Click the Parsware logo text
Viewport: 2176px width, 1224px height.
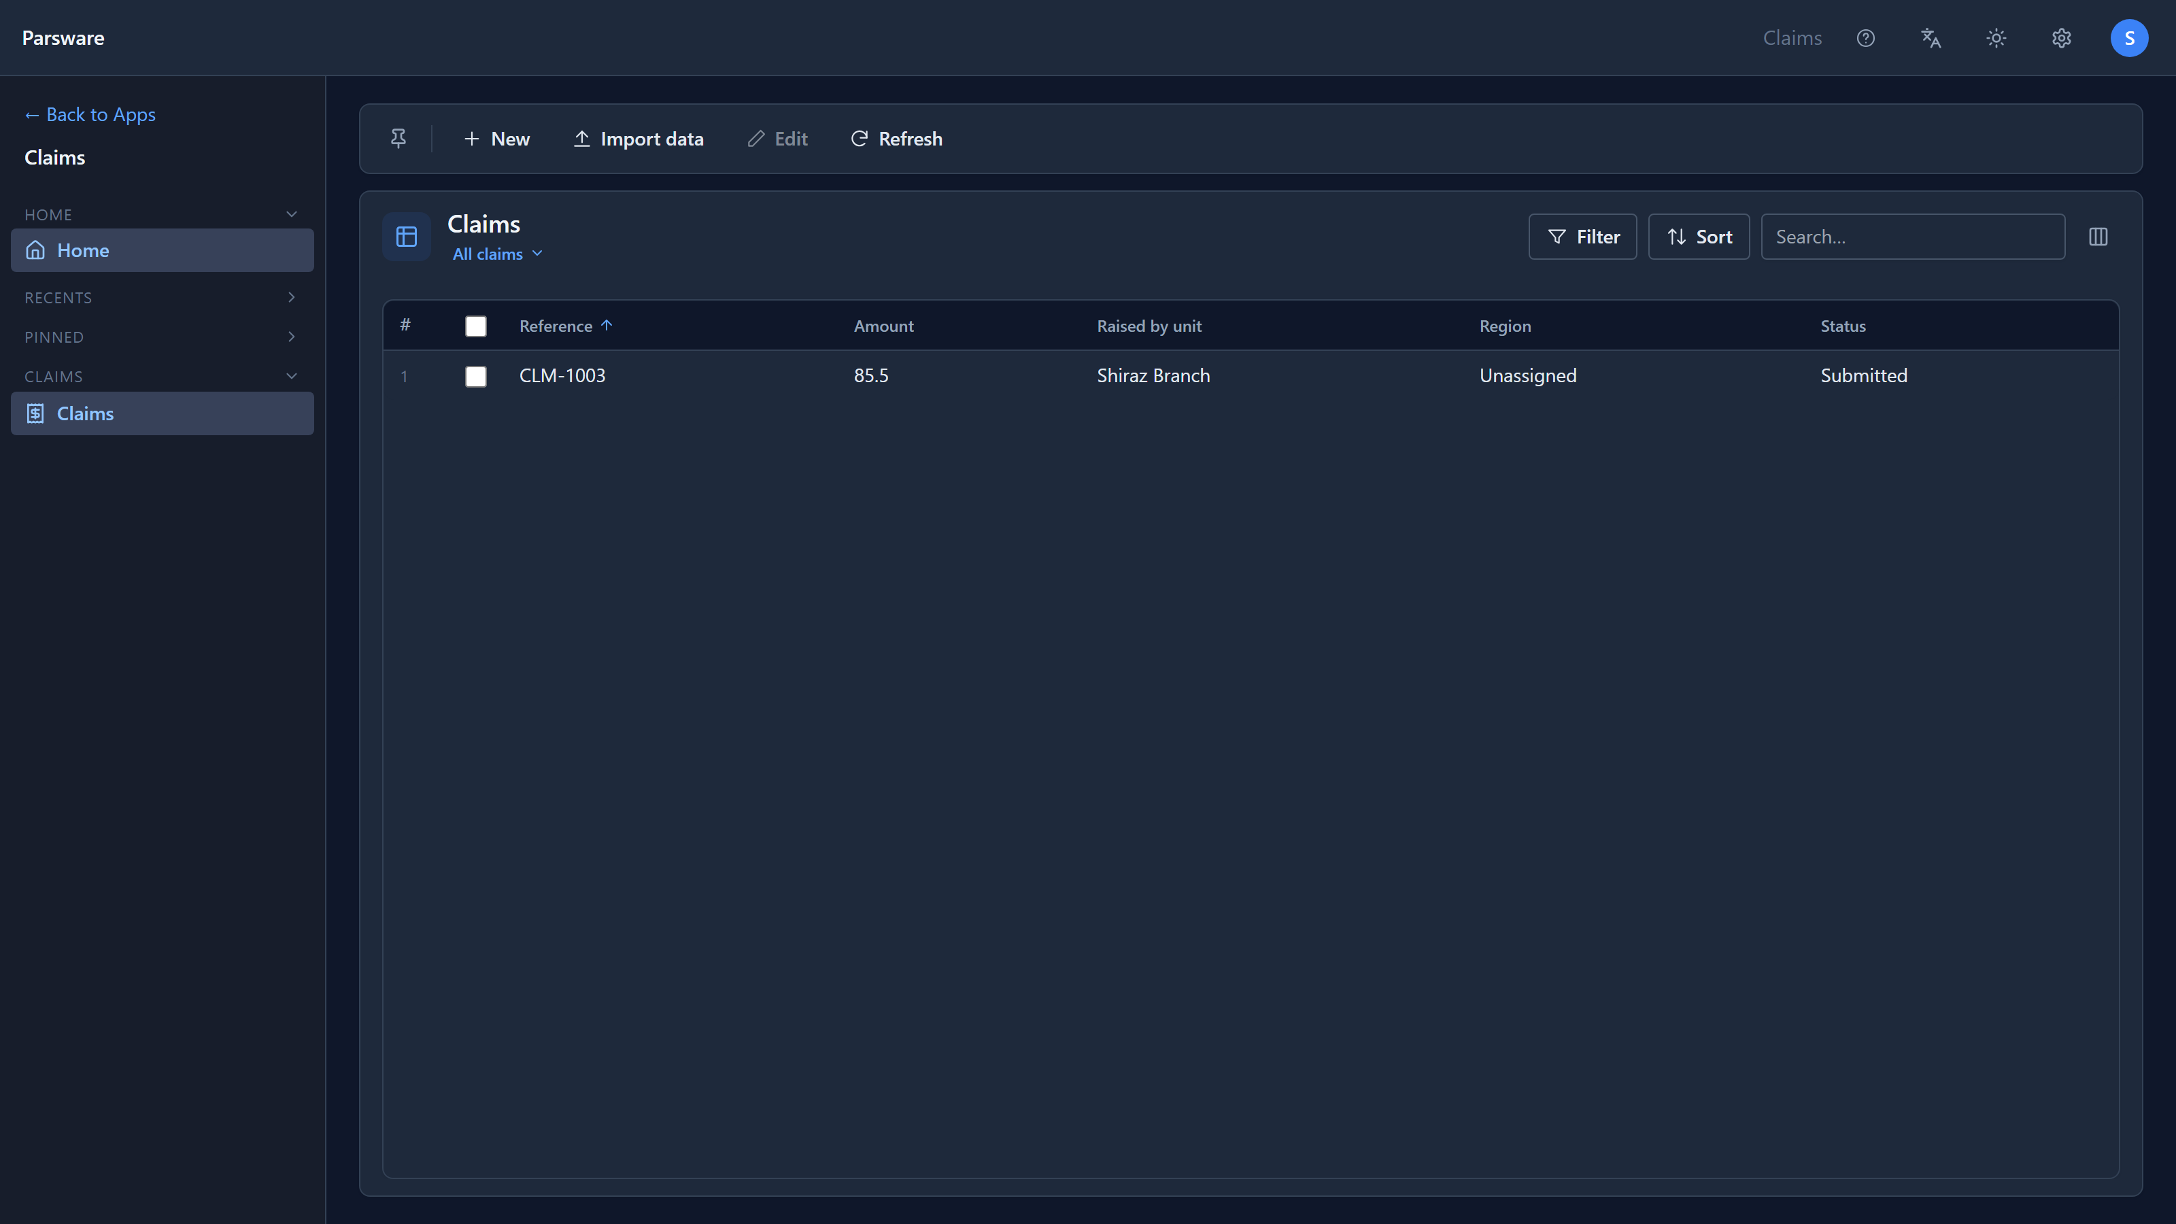[x=63, y=38]
